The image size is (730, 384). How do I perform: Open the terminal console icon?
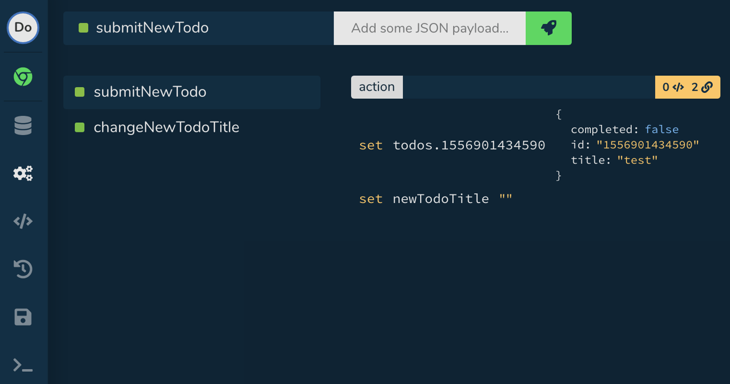point(22,365)
